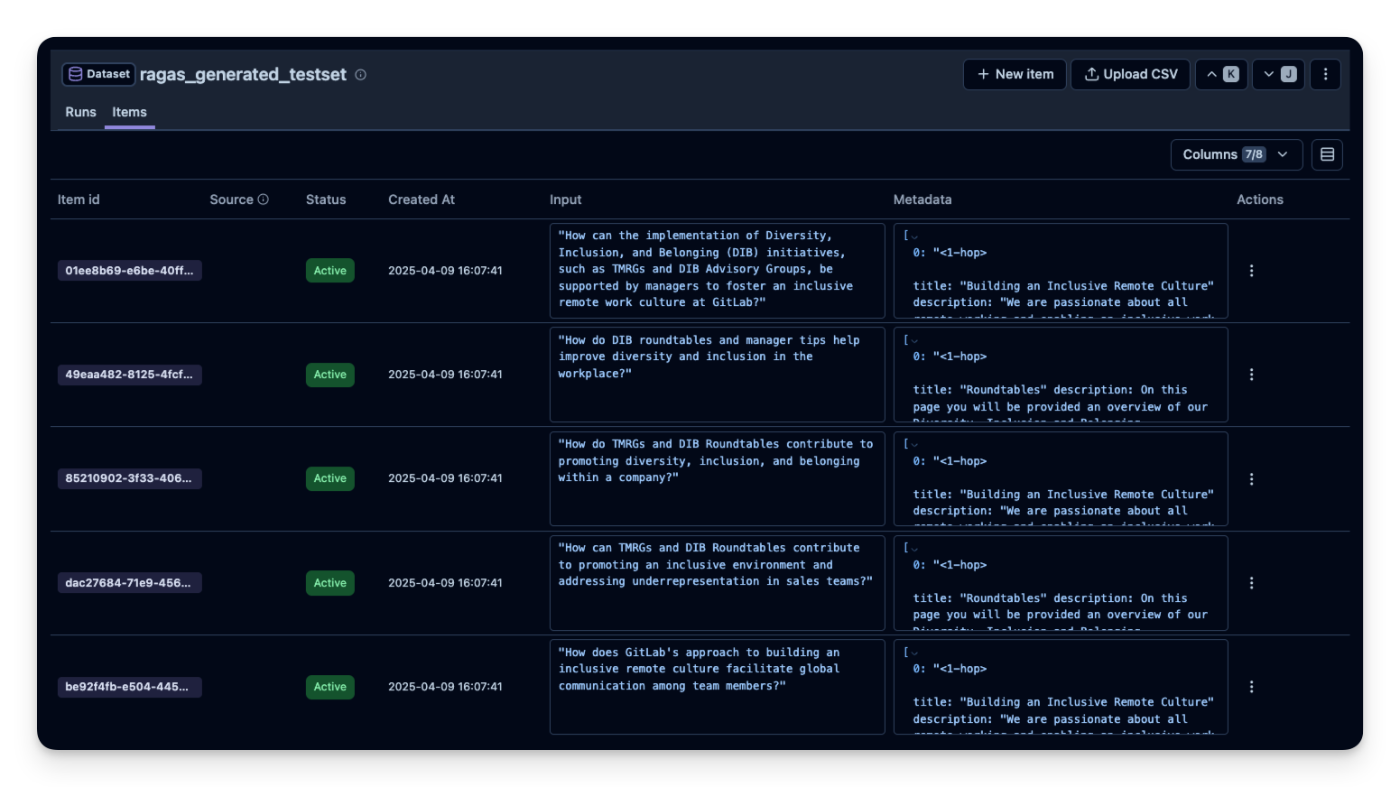The image size is (1400, 787).
Task: Open actions menu for item 01ee8b69
Action: (1251, 270)
